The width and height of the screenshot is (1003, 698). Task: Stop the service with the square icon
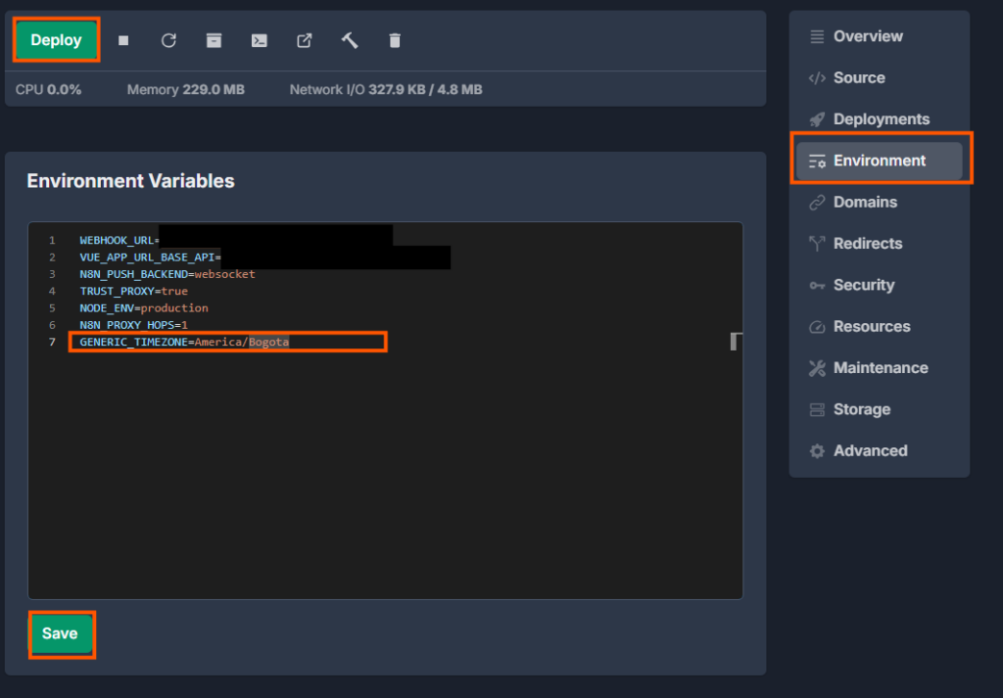[123, 40]
